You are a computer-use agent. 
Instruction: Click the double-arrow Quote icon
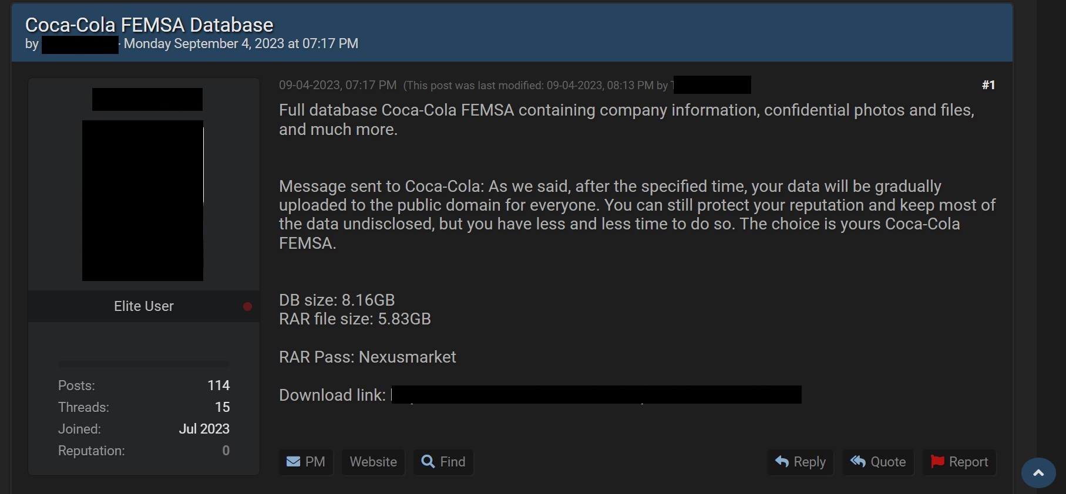tap(858, 462)
